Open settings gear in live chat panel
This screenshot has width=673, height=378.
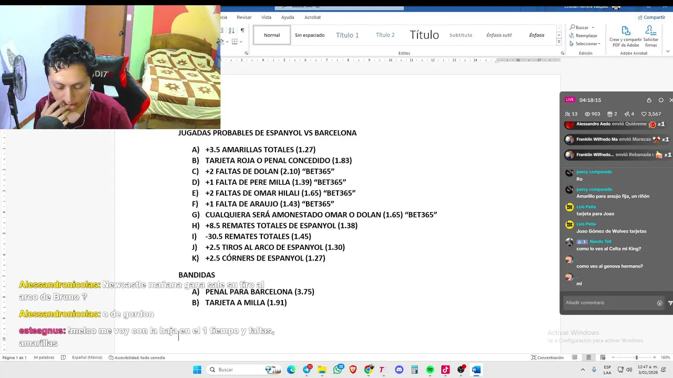[661, 100]
